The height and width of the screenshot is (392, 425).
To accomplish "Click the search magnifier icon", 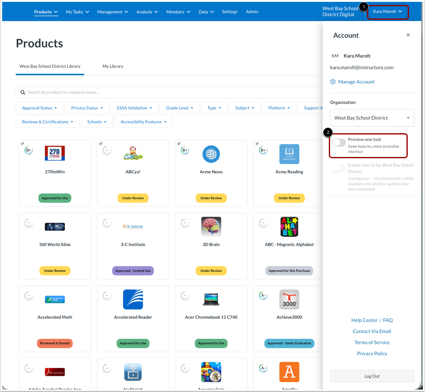I will point(23,92).
